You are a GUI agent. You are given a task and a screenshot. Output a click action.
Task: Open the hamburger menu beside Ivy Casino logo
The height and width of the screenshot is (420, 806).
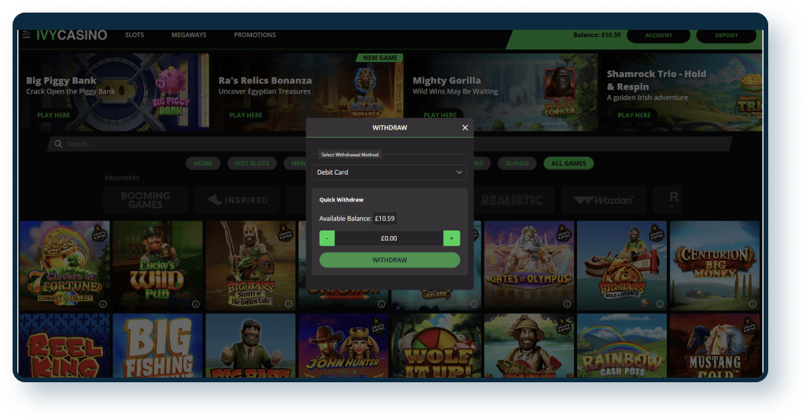[x=27, y=35]
